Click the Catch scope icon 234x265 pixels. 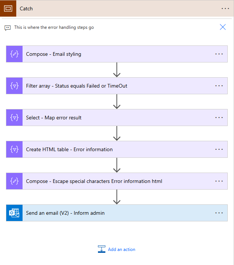coord(8,8)
